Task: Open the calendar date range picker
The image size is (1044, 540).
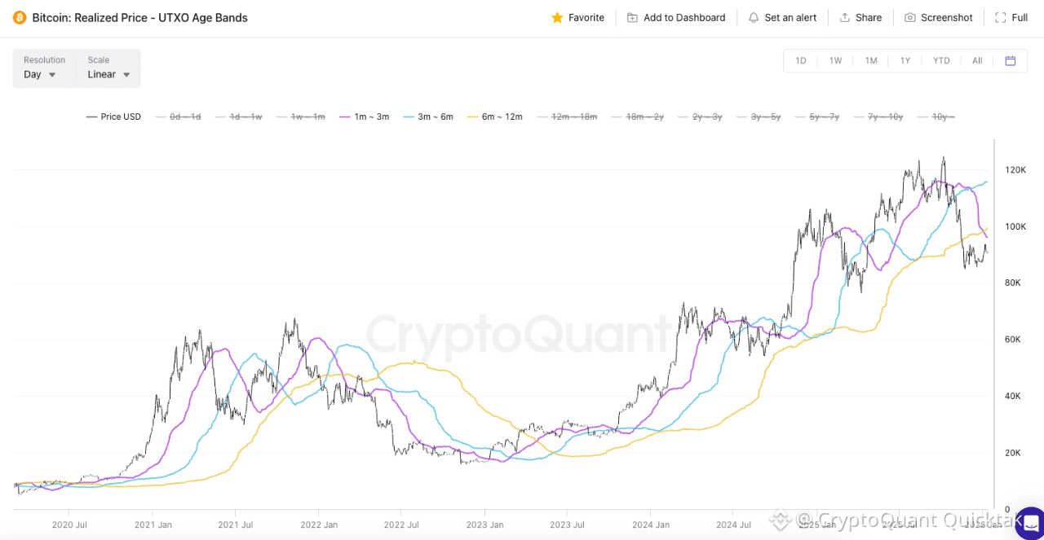Action: [x=1011, y=60]
